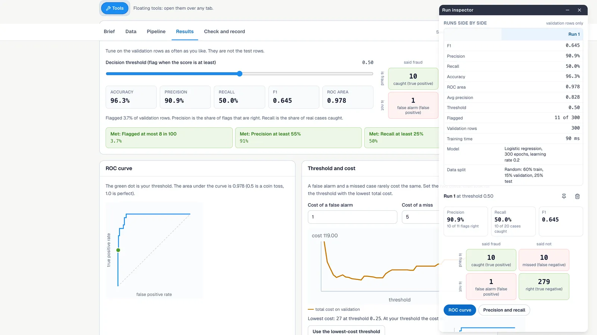Click the Cost of a false alarm field
This screenshot has width=597, height=335.
tap(352, 217)
